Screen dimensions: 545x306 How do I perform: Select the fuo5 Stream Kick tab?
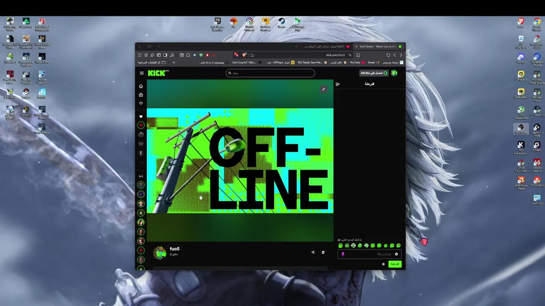pos(378,46)
